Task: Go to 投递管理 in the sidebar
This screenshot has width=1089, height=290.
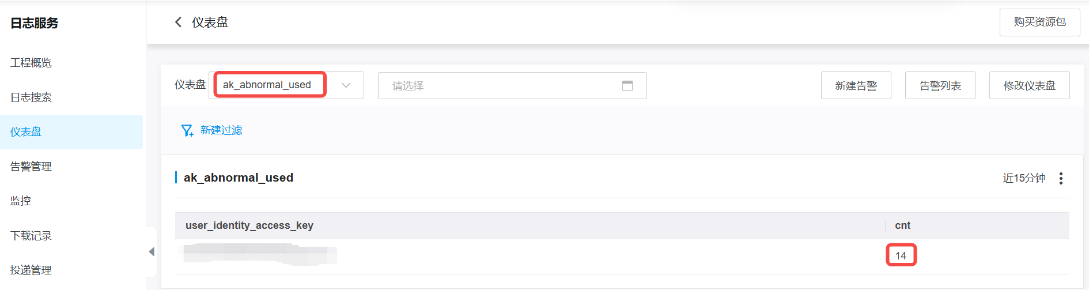Action: tap(31, 270)
